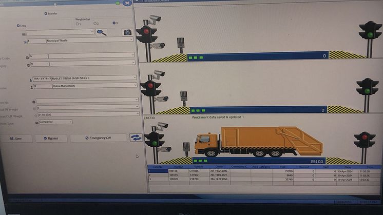
Task: Click the camera capture icon
Action: [x=127, y=32]
